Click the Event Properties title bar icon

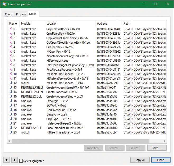(4, 4)
